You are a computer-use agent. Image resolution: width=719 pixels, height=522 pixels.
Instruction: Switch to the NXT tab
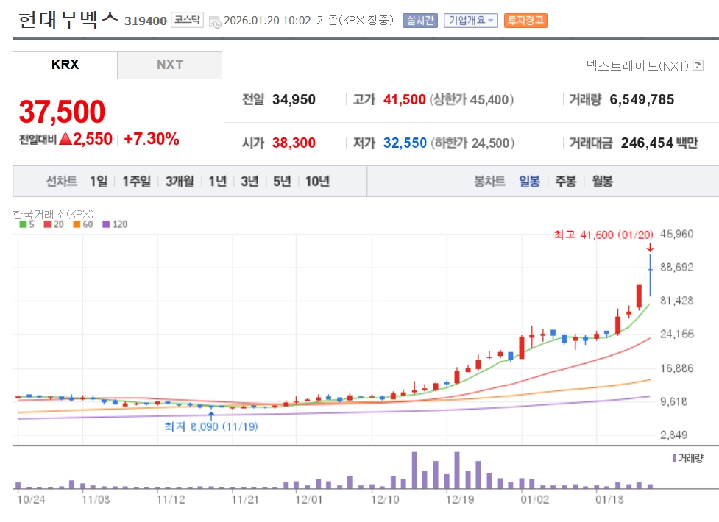169,65
